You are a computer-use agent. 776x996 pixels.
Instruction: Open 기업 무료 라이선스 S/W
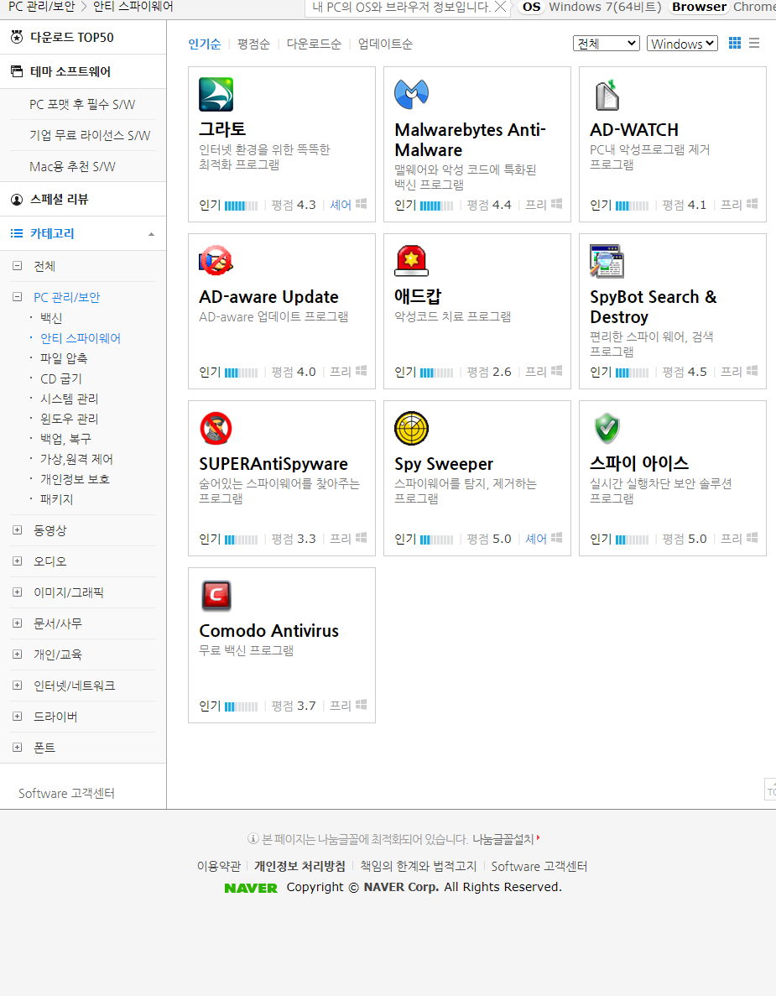(90, 135)
